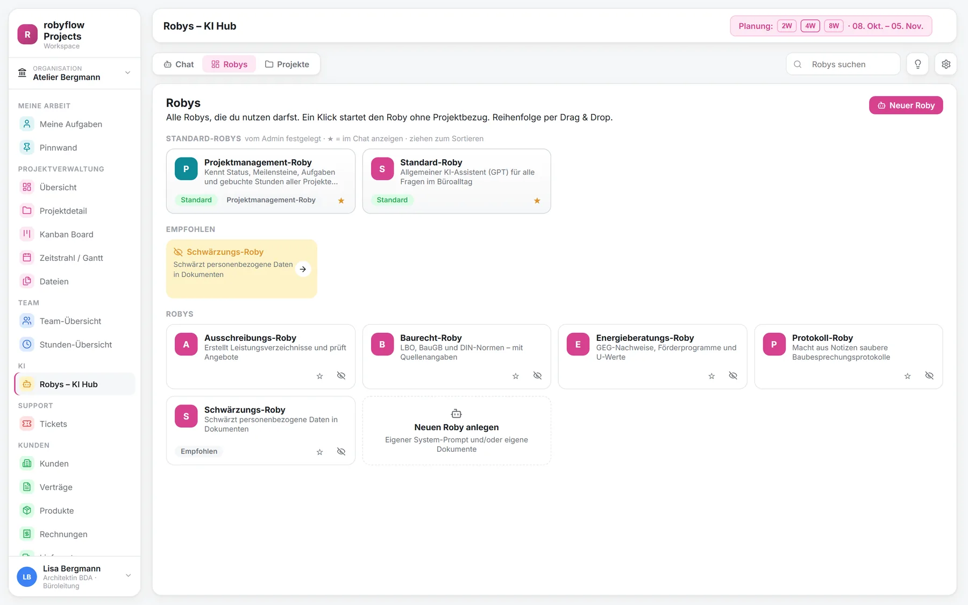Click the Tickets sidebar icon
This screenshot has width=968, height=605.
tap(27, 424)
